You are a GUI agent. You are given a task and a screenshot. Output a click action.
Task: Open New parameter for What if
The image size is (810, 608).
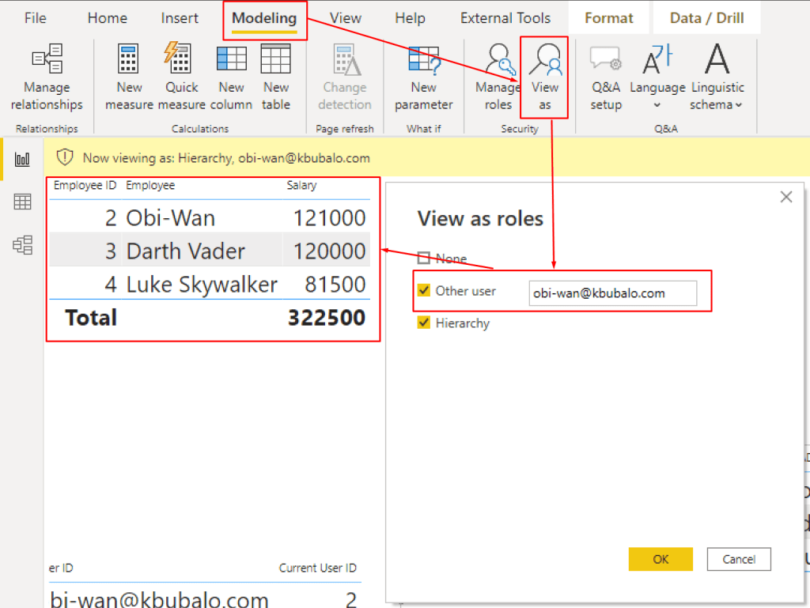[x=423, y=77]
